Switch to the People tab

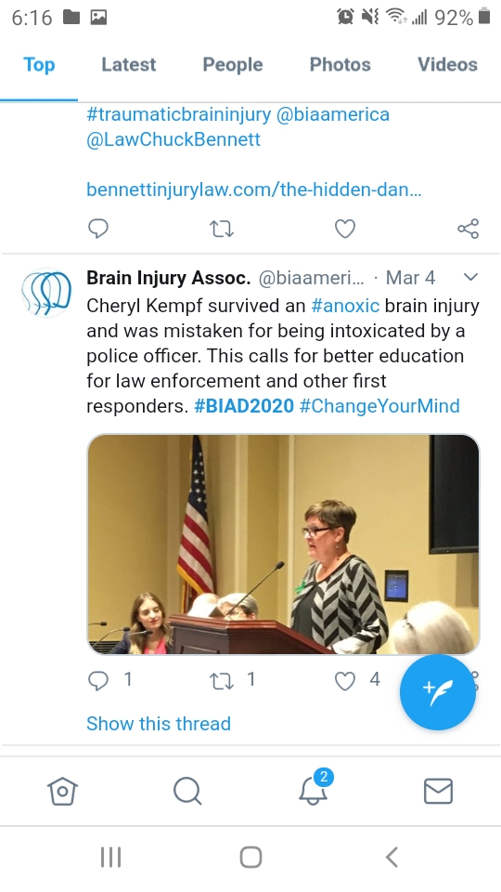click(x=233, y=65)
